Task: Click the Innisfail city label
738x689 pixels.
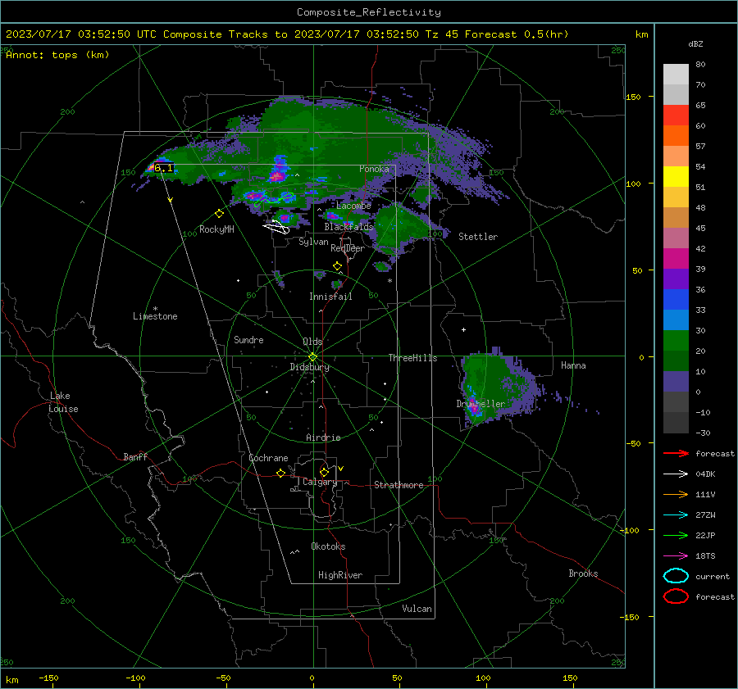Action: click(330, 297)
